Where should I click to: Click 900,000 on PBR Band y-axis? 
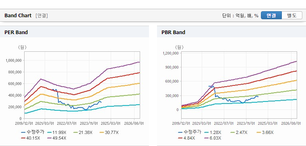[172, 67]
